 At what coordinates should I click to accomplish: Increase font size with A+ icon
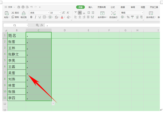coord(64,13)
